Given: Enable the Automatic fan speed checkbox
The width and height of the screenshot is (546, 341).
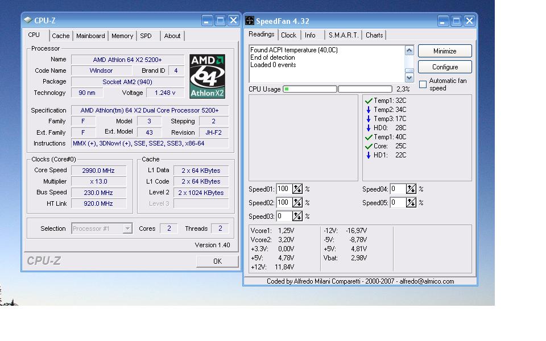Looking at the screenshot, I should pyautogui.click(x=423, y=85).
